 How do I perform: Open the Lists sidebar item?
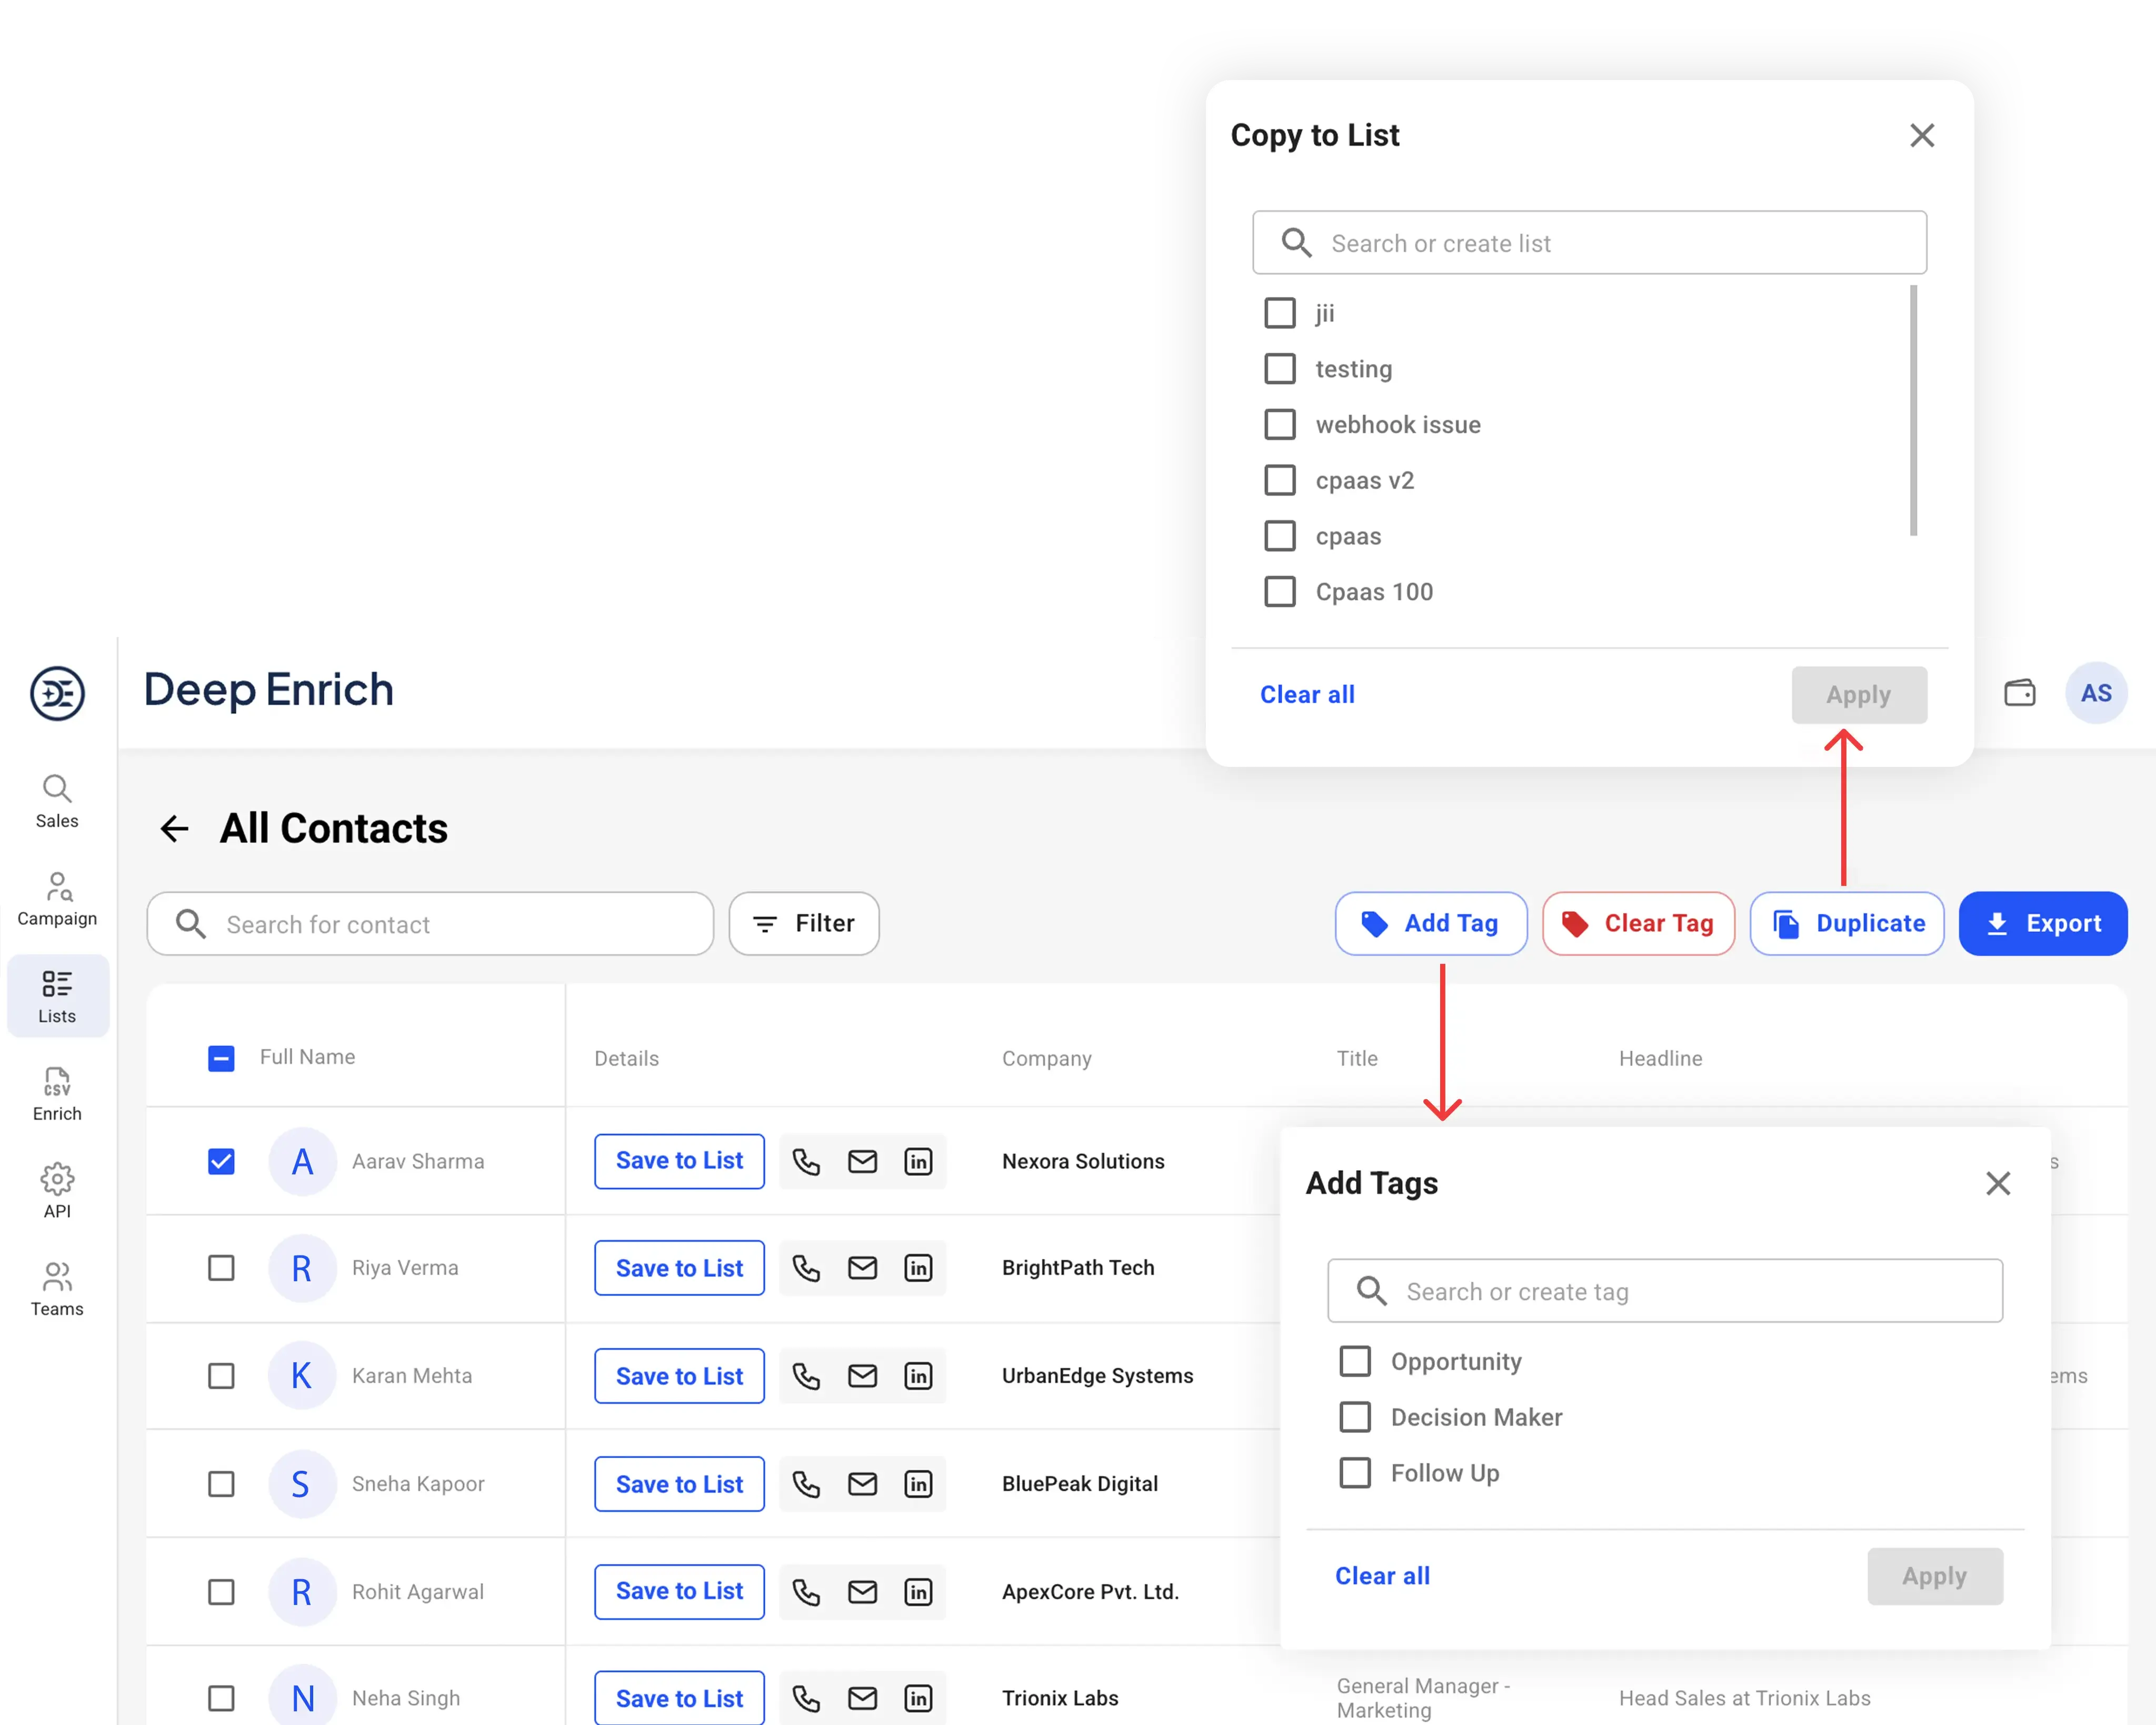(57, 996)
